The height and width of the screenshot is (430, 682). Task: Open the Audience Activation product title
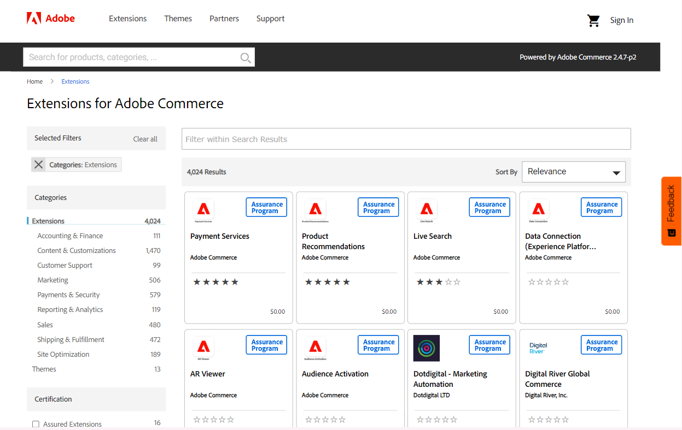click(x=335, y=374)
